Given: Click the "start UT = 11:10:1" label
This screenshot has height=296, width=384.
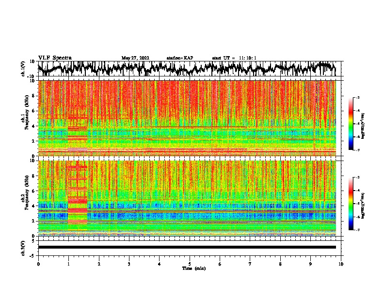Looking at the screenshot, I should [x=234, y=58].
